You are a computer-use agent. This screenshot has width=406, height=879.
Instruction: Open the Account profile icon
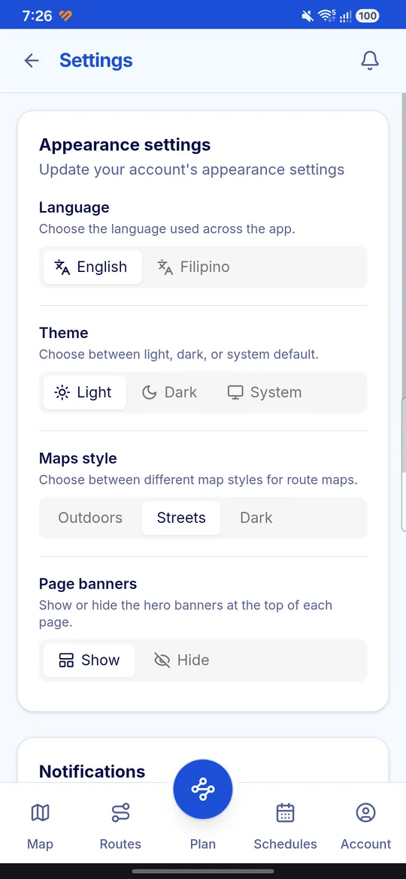[365, 812]
